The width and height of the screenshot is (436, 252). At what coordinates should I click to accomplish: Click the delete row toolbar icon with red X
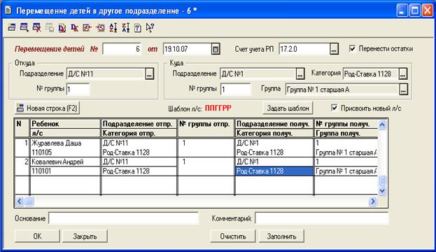click(x=36, y=27)
